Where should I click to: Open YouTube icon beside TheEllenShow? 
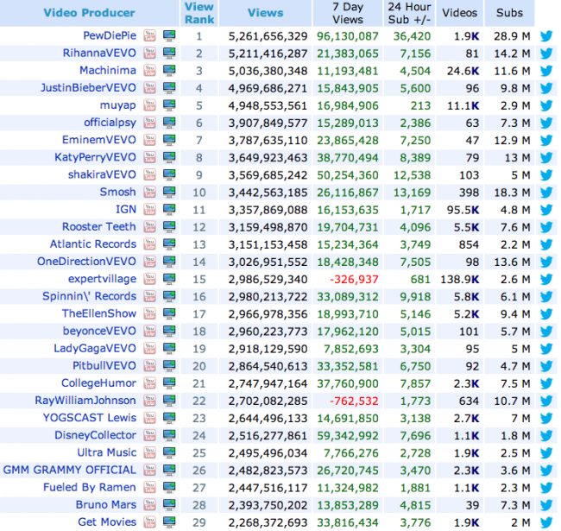coord(149,313)
